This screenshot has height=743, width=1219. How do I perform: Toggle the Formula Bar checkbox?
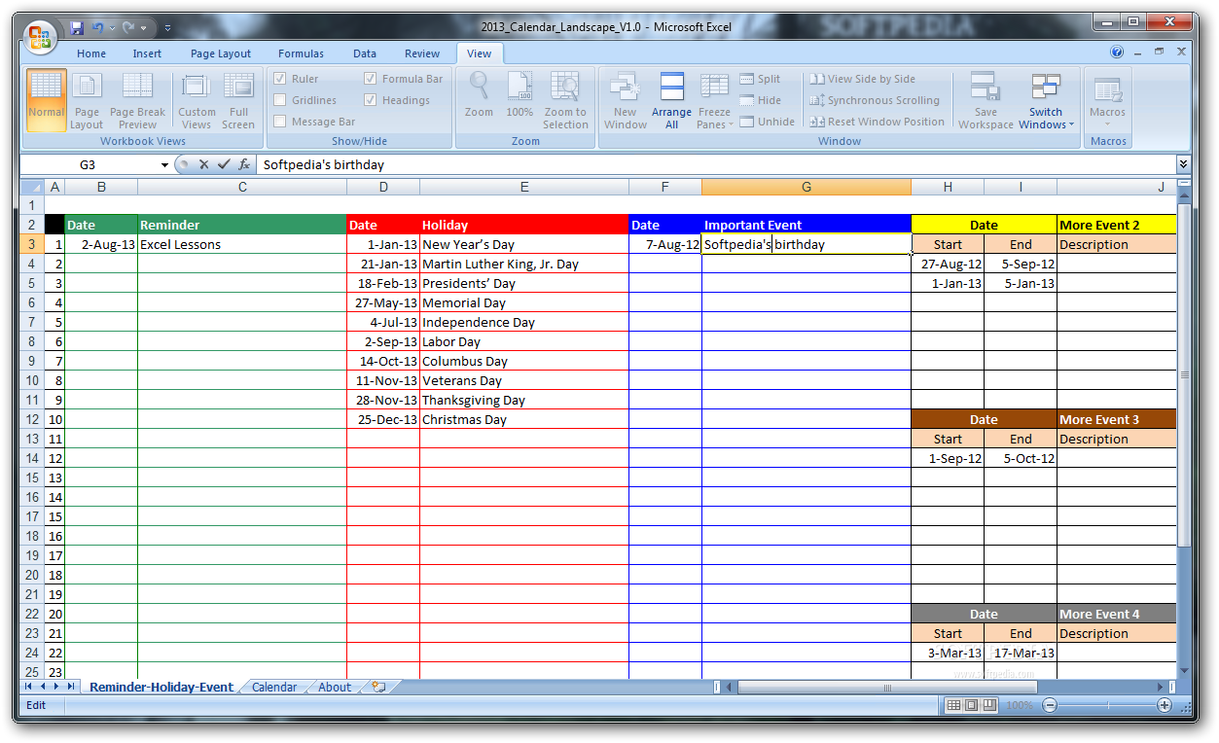(x=371, y=79)
